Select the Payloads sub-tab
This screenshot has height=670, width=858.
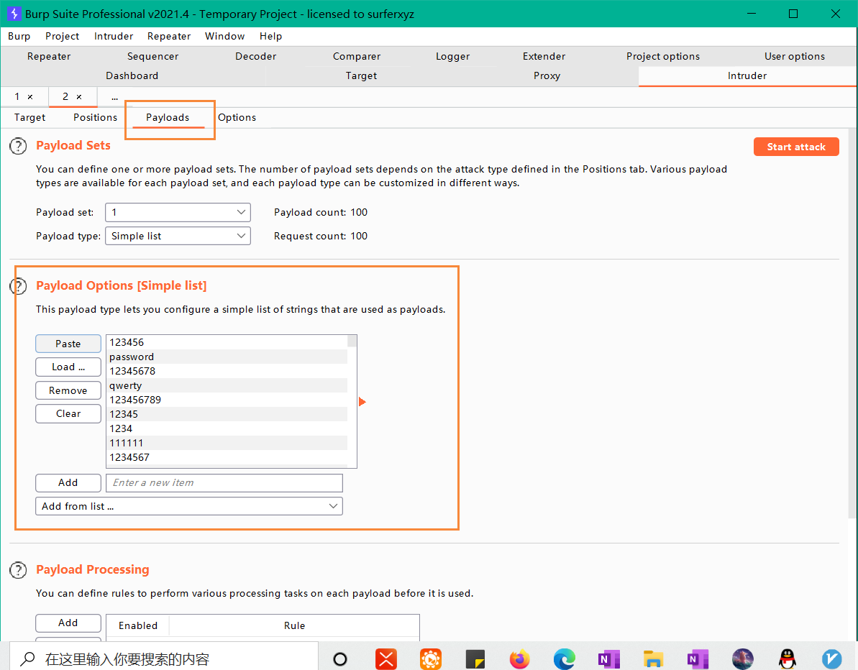[x=168, y=118]
